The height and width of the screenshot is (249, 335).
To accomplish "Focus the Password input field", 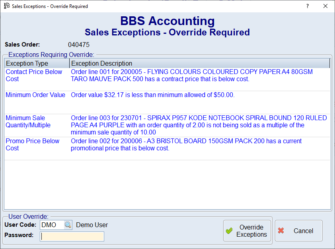I will 72,237.
